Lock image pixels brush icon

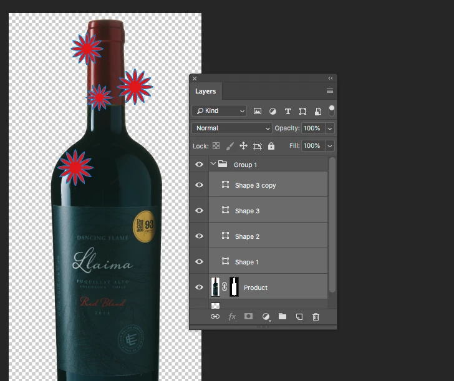coord(229,146)
